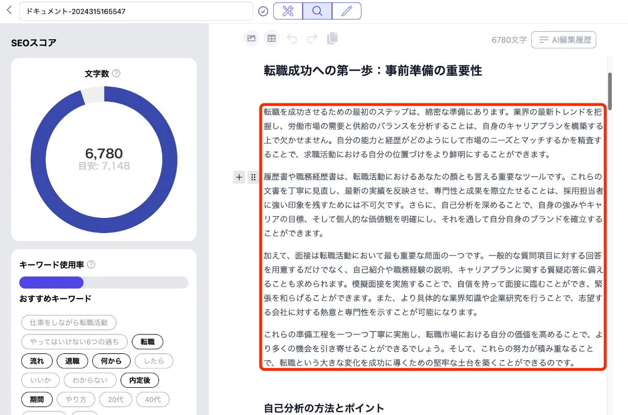Select keyword 仕事をしながら転職活動
Viewport: 628px width, 415px height.
coord(69,322)
